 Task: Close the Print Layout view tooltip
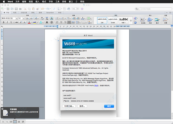tap(2, 109)
